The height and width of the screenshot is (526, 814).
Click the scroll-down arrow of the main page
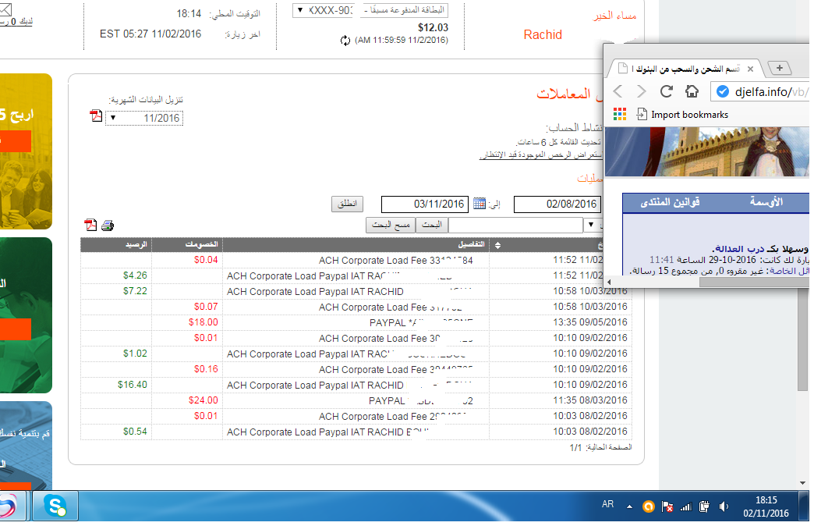802,483
